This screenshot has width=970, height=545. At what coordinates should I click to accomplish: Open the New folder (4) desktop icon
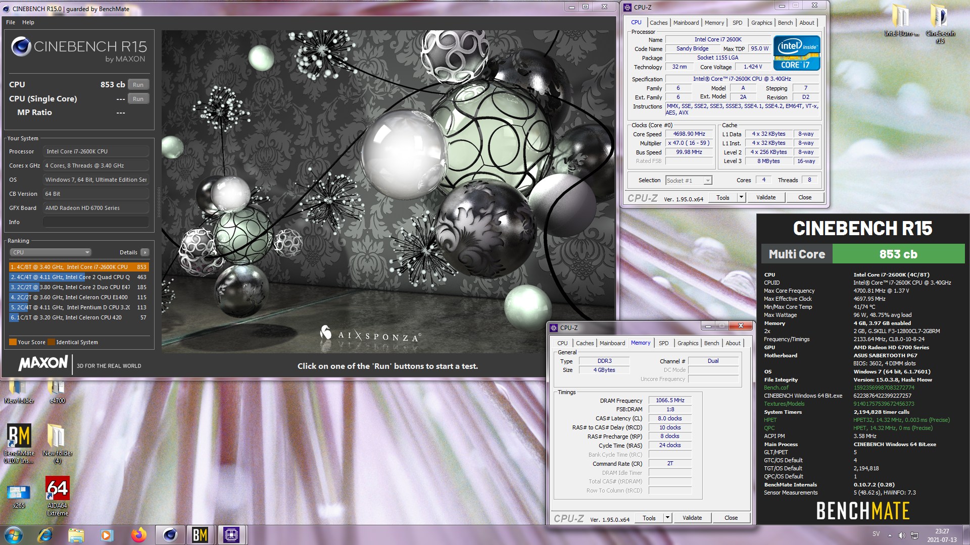57,443
